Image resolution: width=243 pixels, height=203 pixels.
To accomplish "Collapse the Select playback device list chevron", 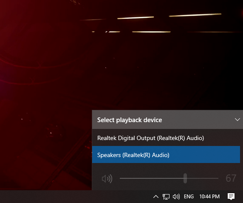I will [237, 120].
